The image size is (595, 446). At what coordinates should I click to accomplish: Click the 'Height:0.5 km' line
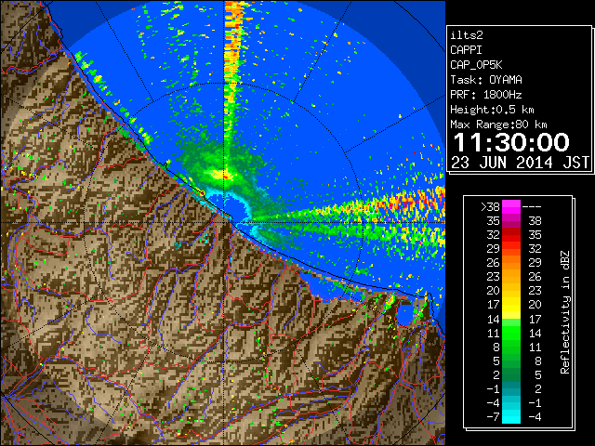point(492,110)
